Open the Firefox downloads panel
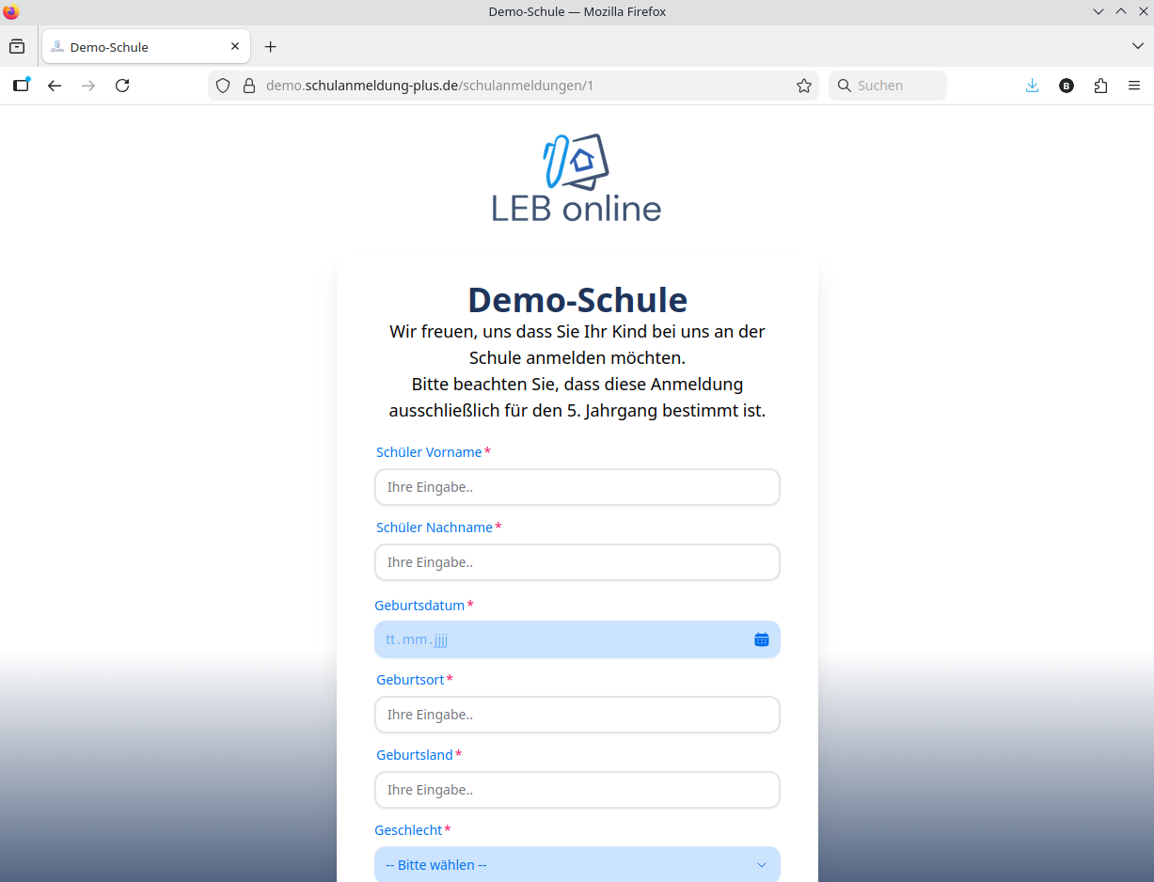The image size is (1154, 882). [1032, 86]
